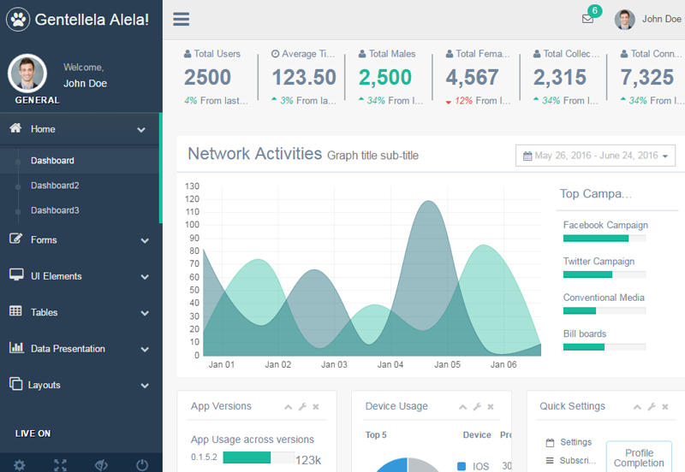Click the fullscreen icon in sidebar footer
The height and width of the screenshot is (472, 685).
(x=60, y=465)
